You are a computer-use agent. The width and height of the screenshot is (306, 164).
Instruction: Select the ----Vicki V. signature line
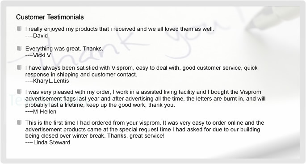coord(38,55)
